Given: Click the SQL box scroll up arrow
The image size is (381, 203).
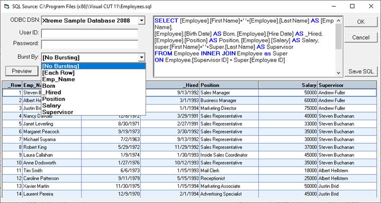Looking at the screenshot, I should (339, 21).
